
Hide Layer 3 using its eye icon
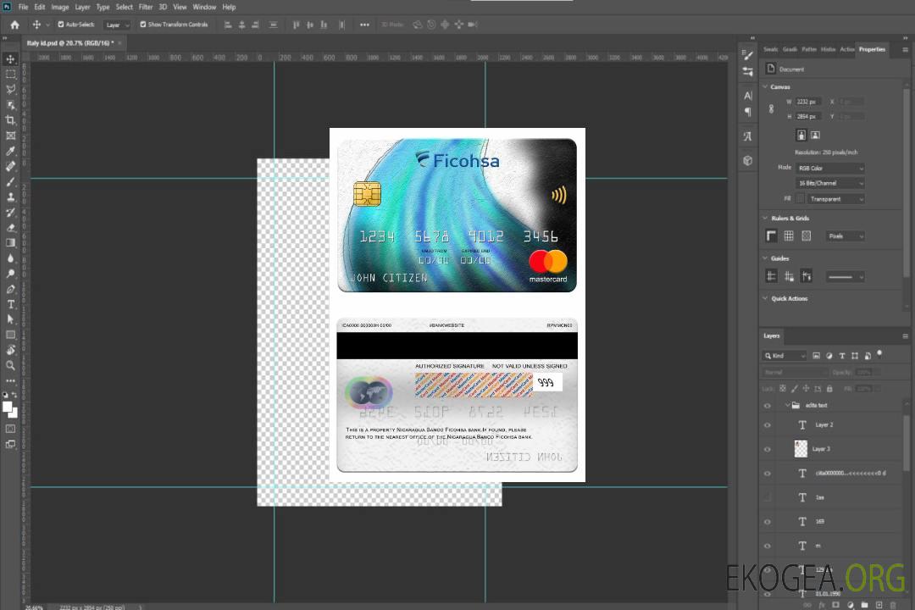click(768, 450)
